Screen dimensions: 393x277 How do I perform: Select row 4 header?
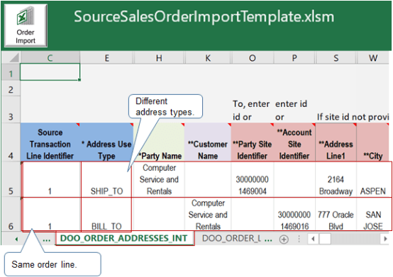pyautogui.click(x=11, y=142)
